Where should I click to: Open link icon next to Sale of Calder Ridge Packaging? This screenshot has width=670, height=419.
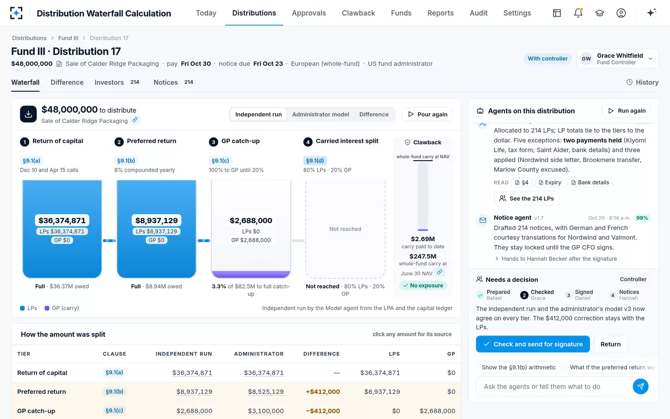(135, 120)
